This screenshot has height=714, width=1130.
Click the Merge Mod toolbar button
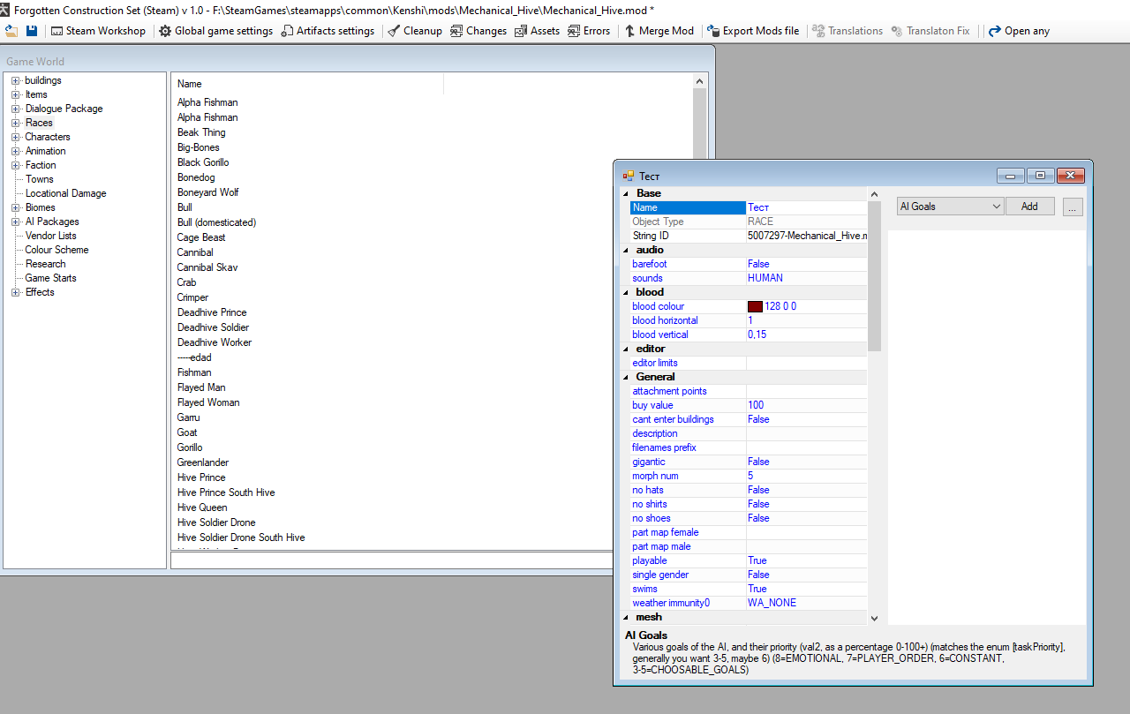659,31
